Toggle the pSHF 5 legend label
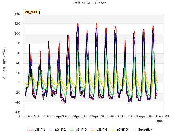181x135 pixels. [122, 129]
